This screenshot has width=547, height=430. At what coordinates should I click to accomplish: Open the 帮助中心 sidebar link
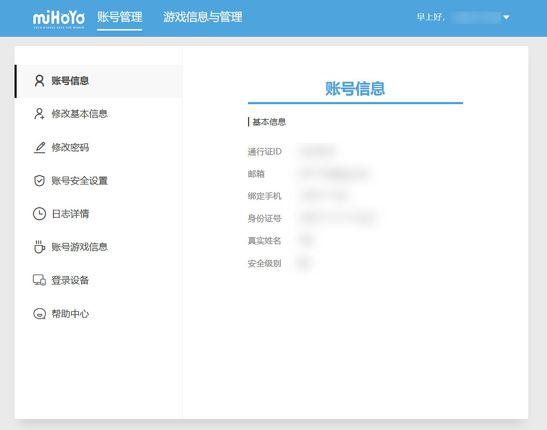click(x=70, y=314)
